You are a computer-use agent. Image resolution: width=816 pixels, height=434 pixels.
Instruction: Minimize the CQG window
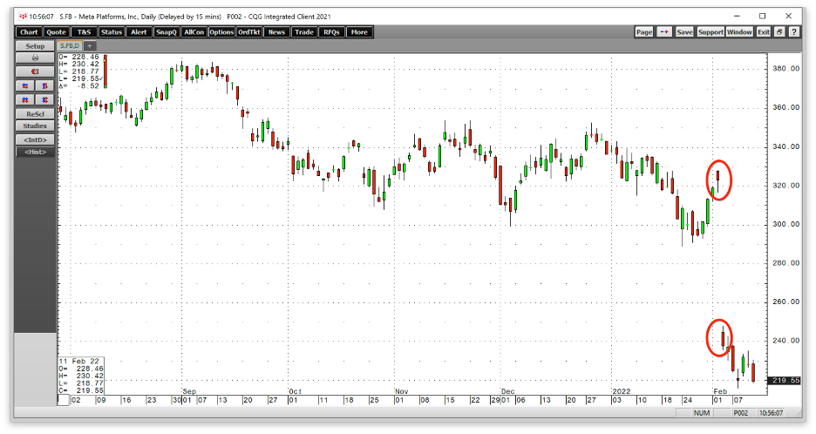tap(737, 17)
